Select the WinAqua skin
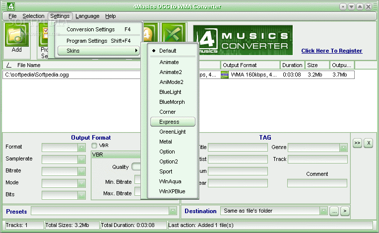This screenshot has height=233, width=379. 173,181
